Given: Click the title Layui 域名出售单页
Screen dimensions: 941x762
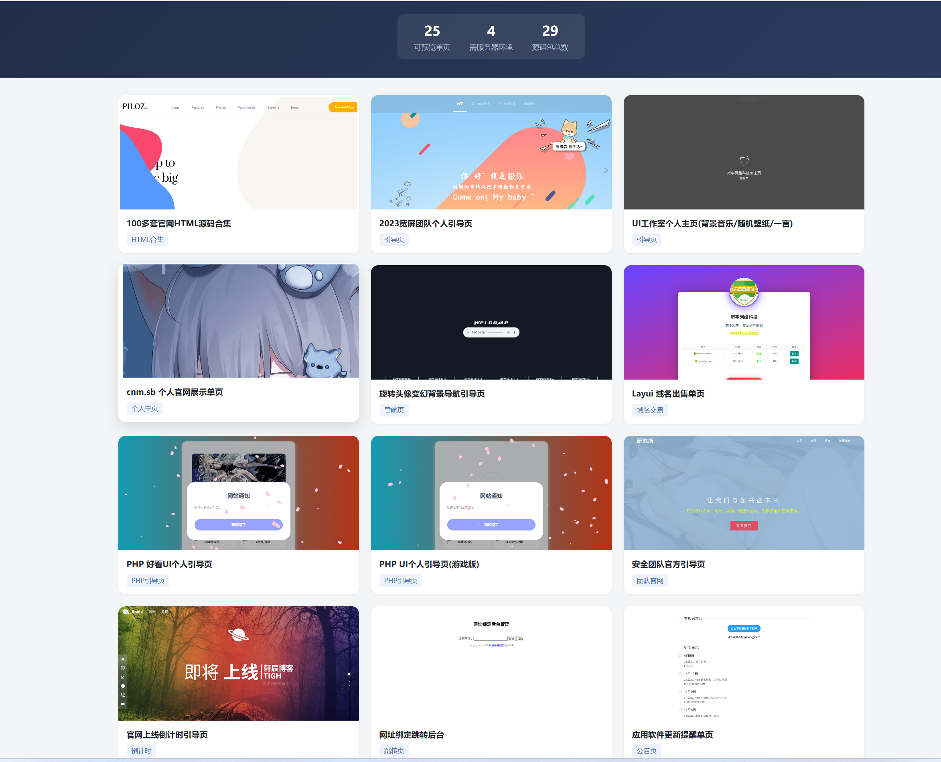Looking at the screenshot, I should pos(668,394).
